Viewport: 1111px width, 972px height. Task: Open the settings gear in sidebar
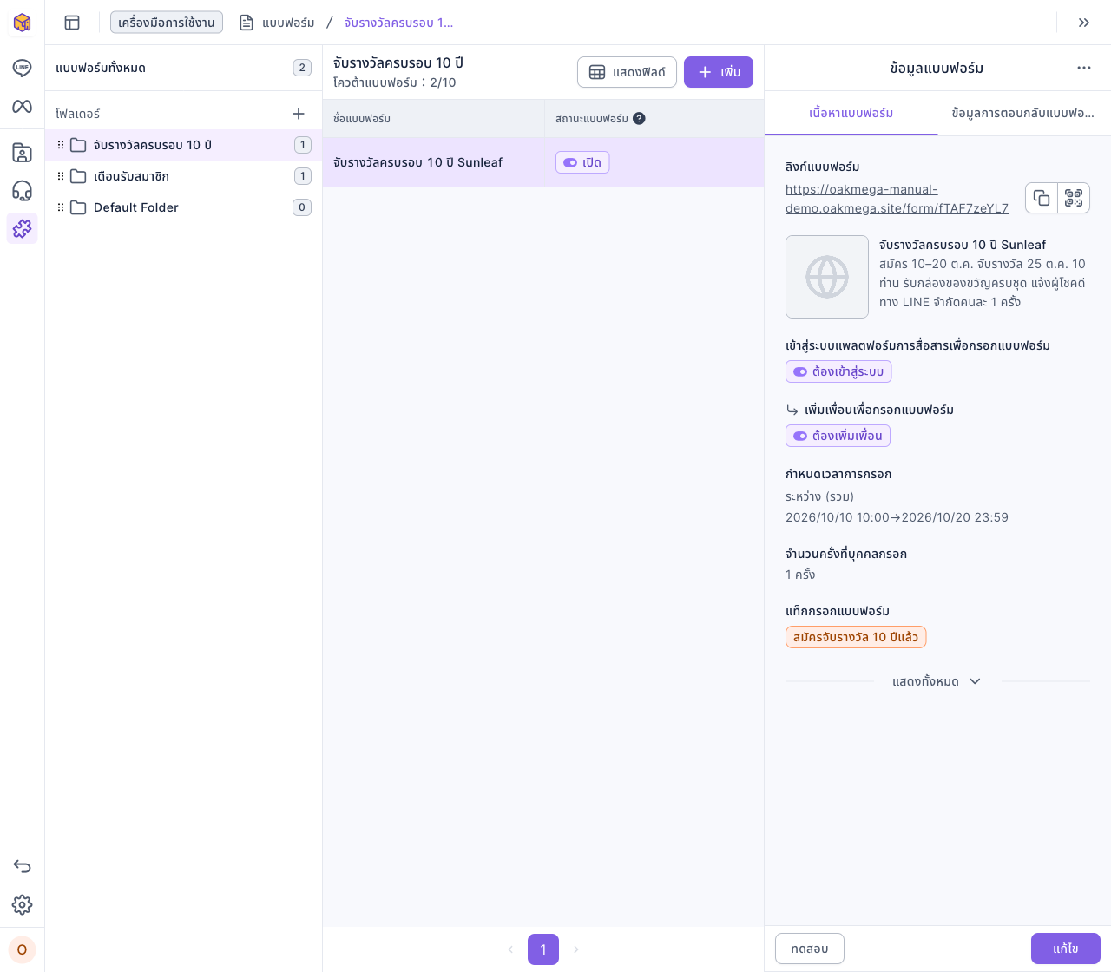pyautogui.click(x=22, y=904)
